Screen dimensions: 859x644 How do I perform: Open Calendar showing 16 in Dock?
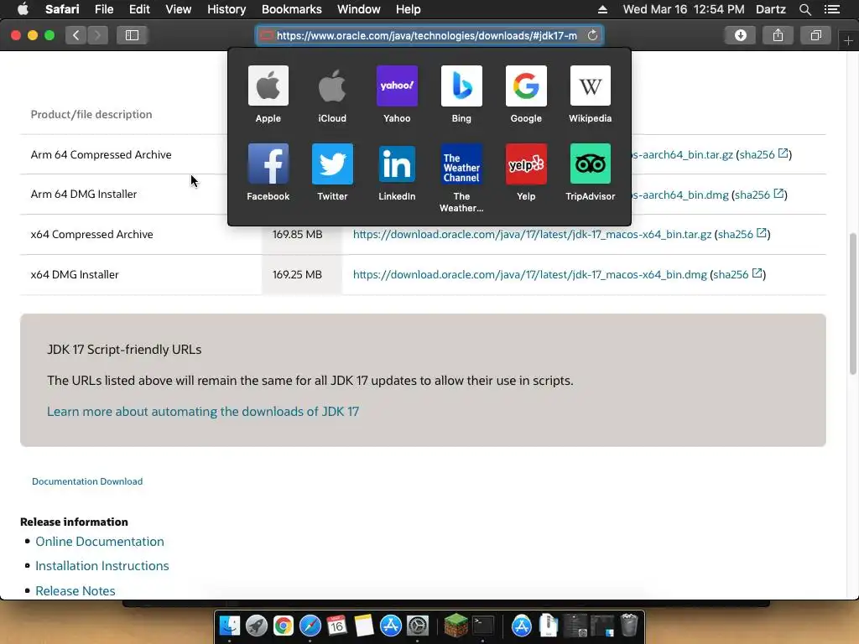(337, 626)
